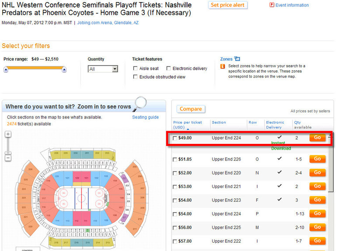Tick the compare checkbox for $51.85 ticket

pyautogui.click(x=175, y=160)
